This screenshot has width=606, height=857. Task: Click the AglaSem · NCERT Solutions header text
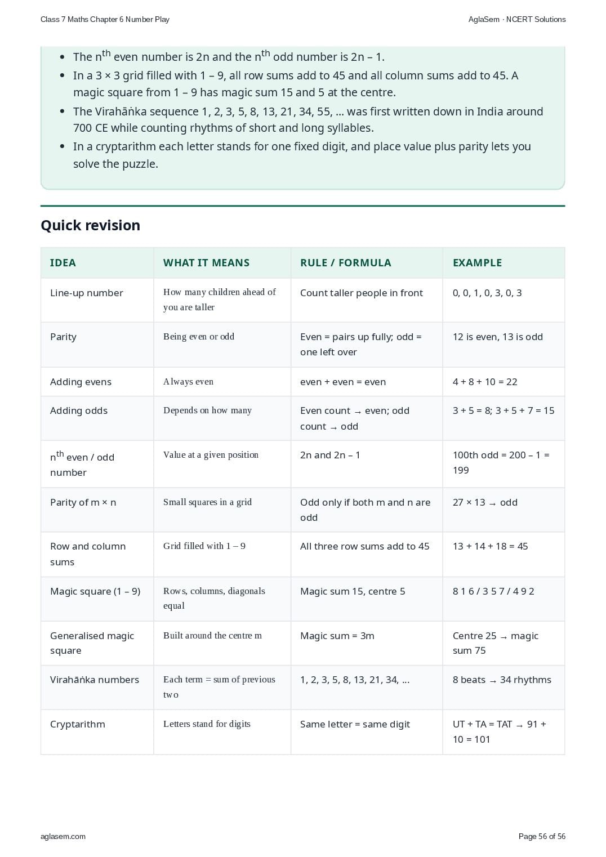pyautogui.click(x=517, y=19)
